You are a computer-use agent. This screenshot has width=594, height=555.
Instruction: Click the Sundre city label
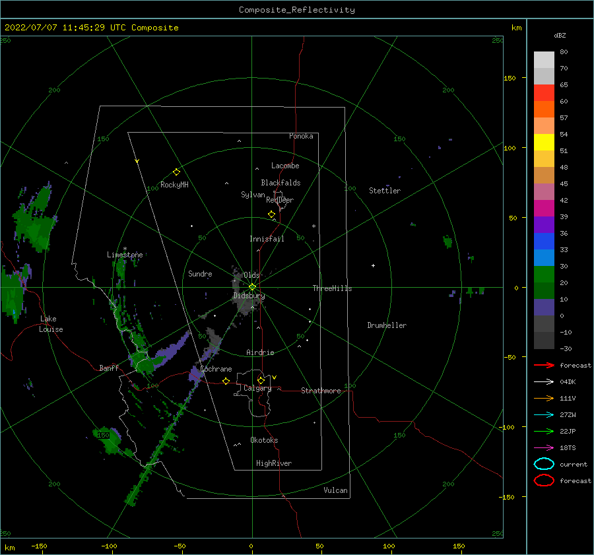(200, 273)
